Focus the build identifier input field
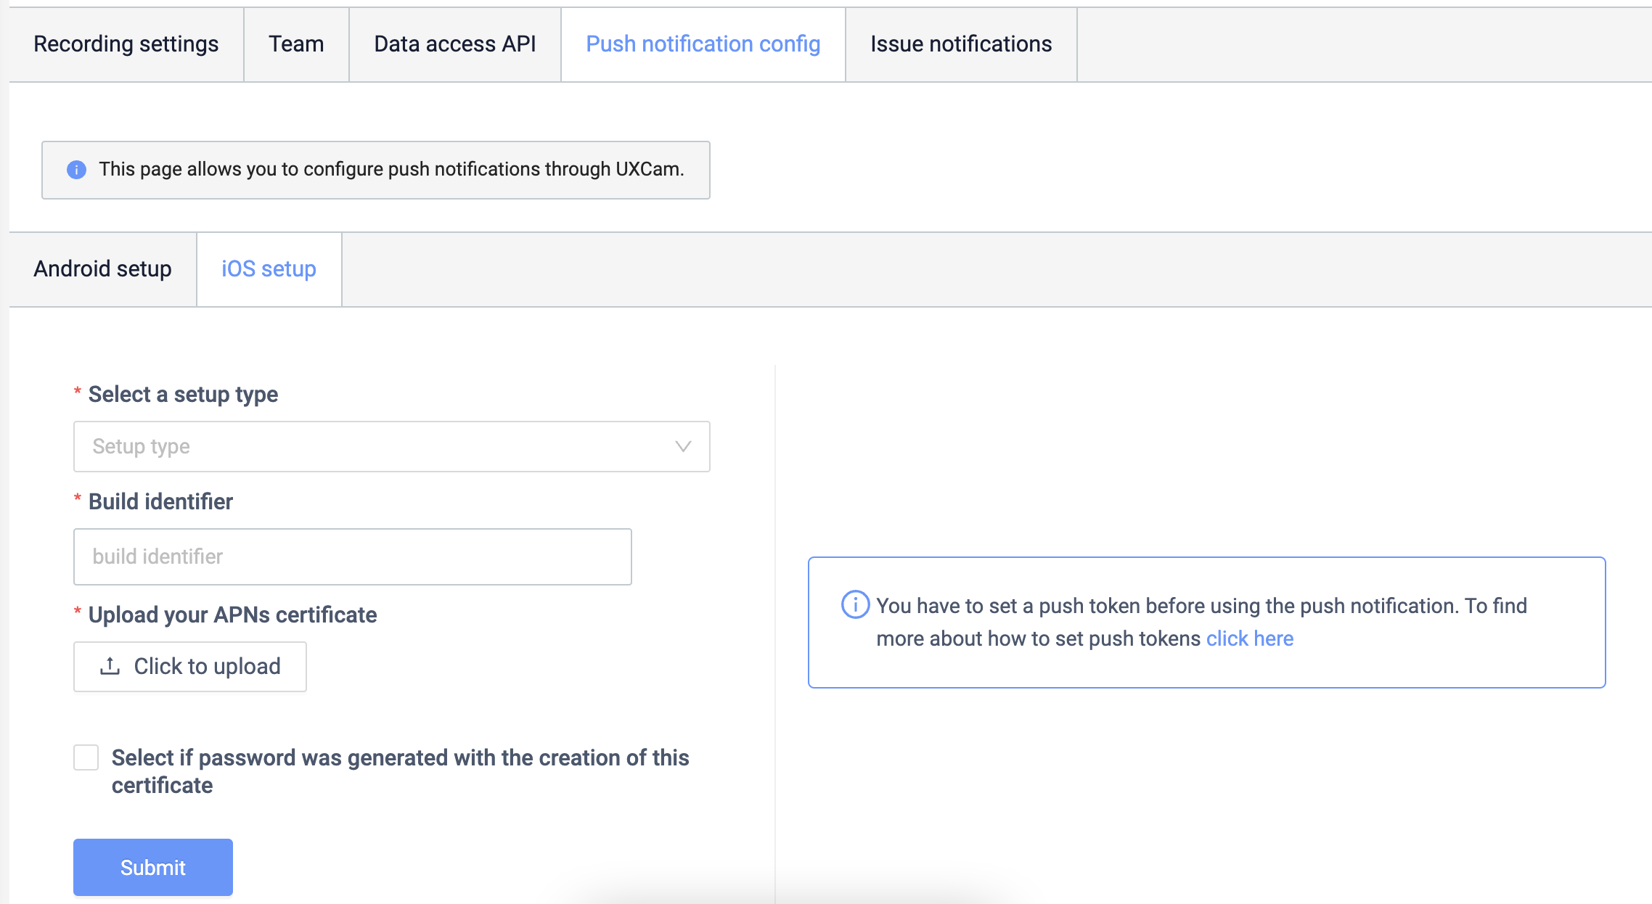 352,556
